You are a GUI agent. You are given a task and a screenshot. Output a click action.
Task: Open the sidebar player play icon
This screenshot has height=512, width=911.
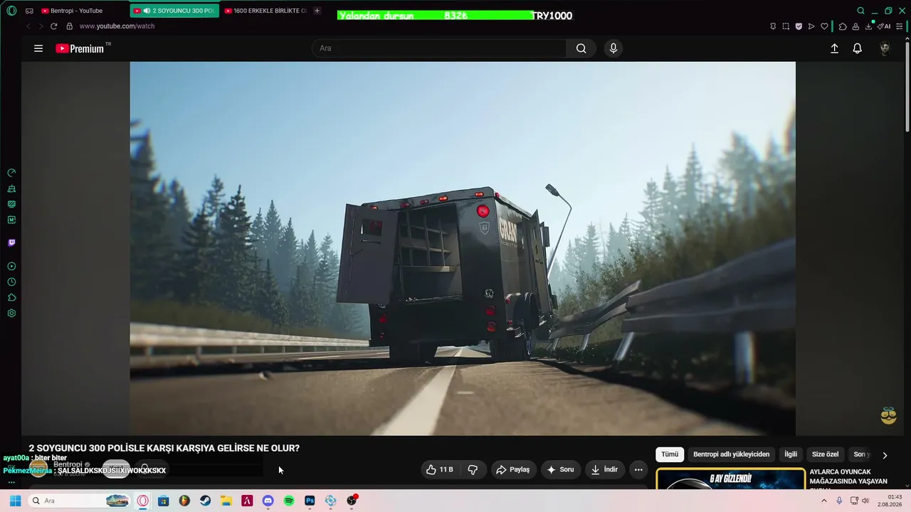click(11, 267)
